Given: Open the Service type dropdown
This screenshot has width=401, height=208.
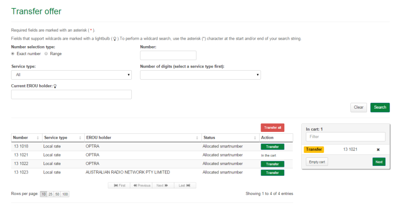Looking at the screenshot, I should 71,75.
